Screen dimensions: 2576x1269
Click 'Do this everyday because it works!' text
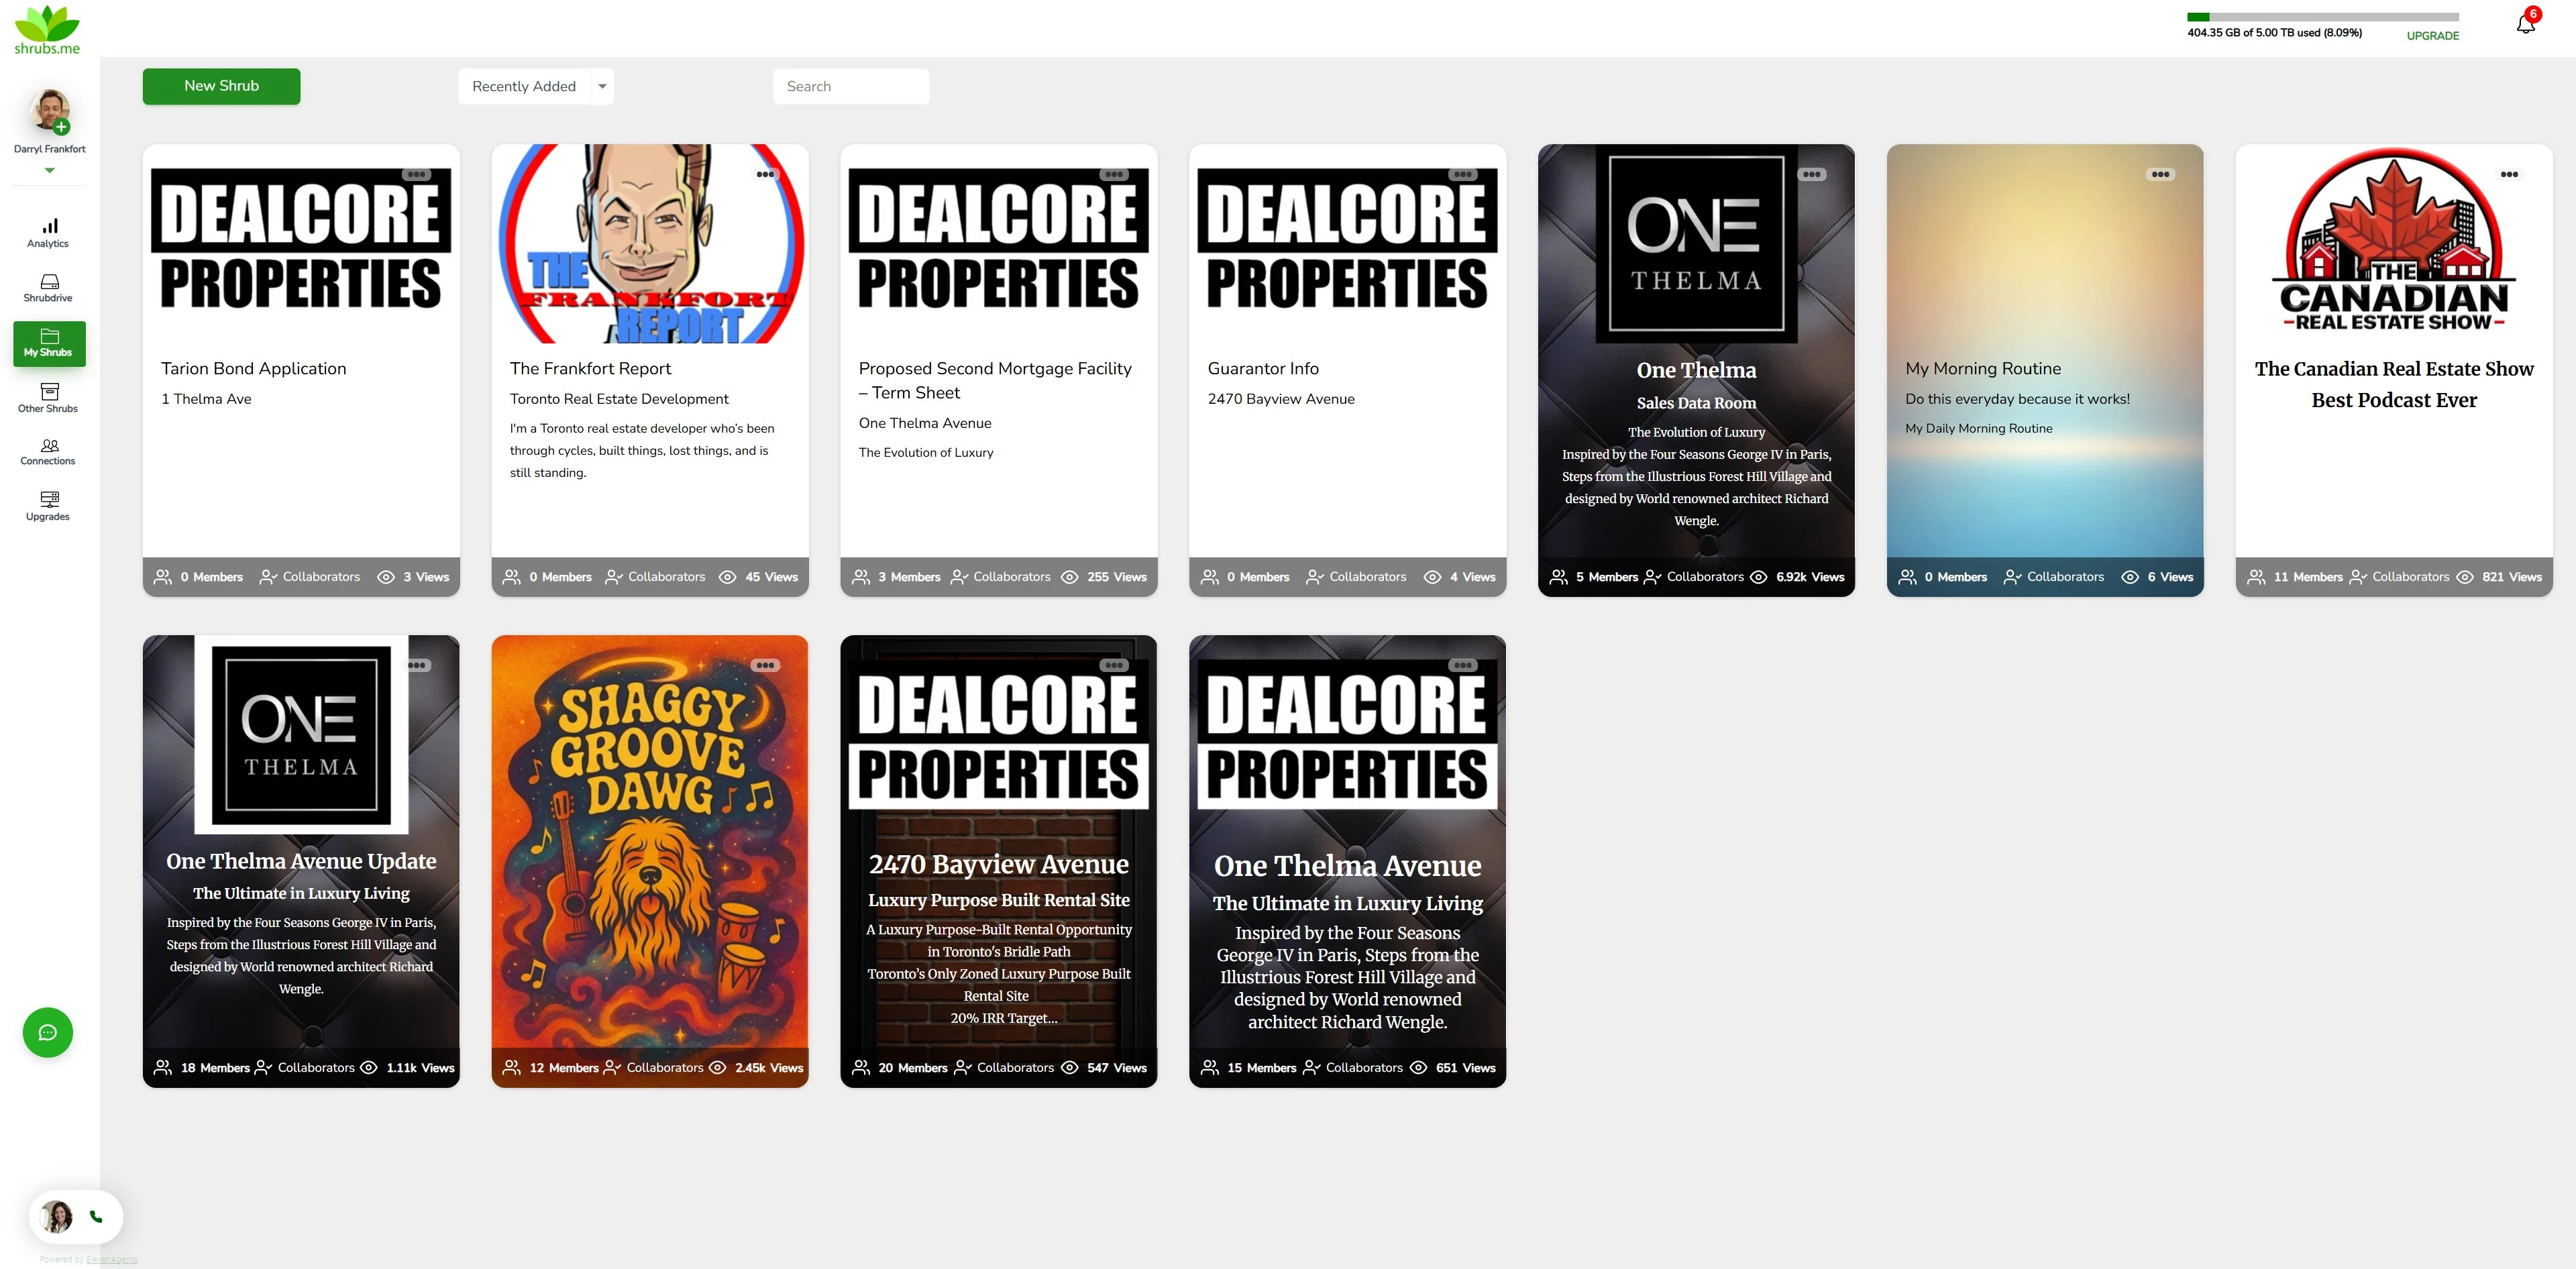point(2017,398)
